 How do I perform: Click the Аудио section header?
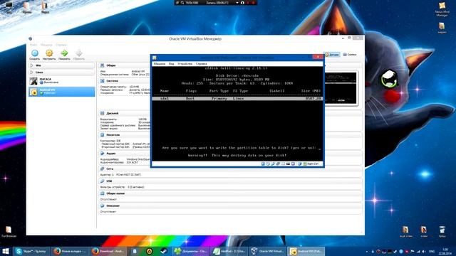point(111,154)
